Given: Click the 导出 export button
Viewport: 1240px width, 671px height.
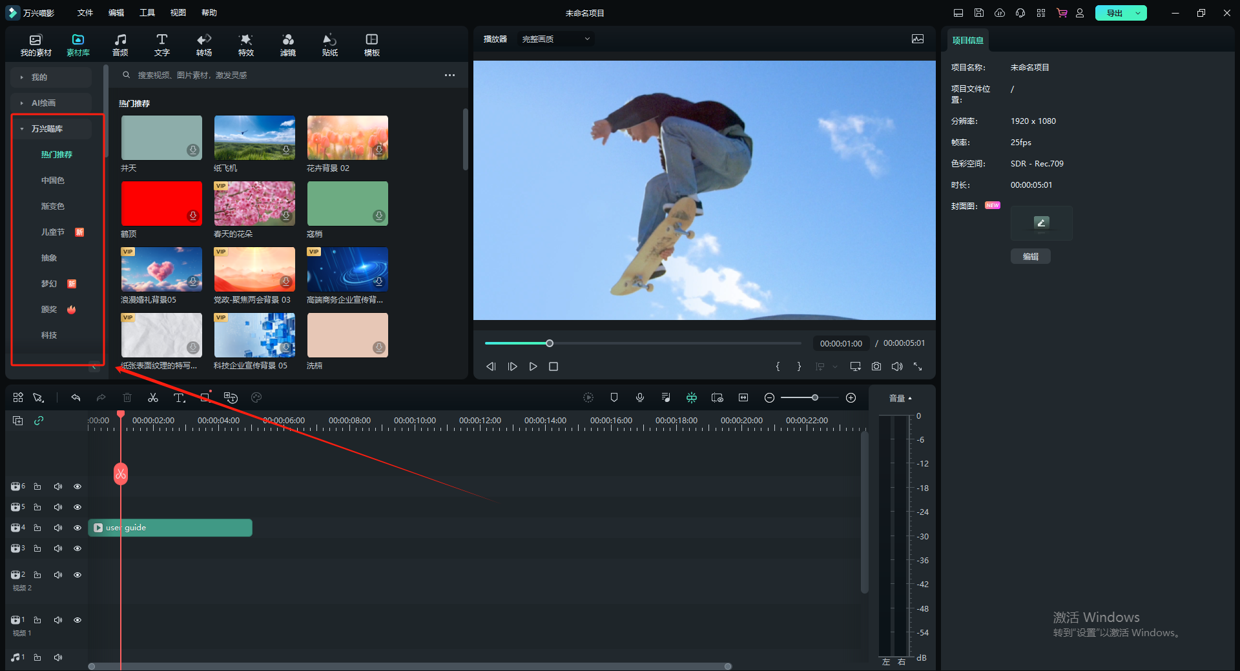Looking at the screenshot, I should click(x=1114, y=13).
